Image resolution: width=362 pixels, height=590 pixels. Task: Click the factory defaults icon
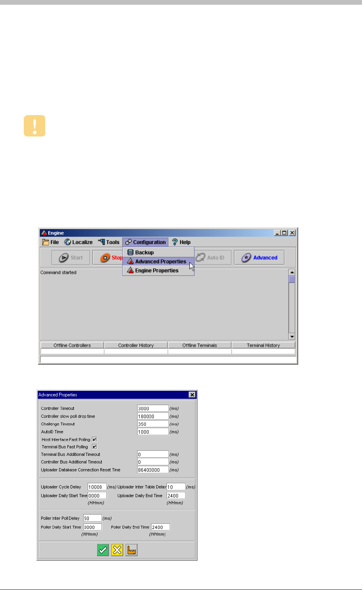coord(132,550)
